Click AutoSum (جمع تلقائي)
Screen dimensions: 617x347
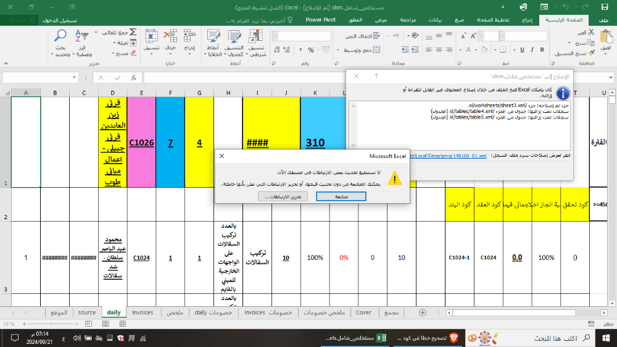(119, 32)
